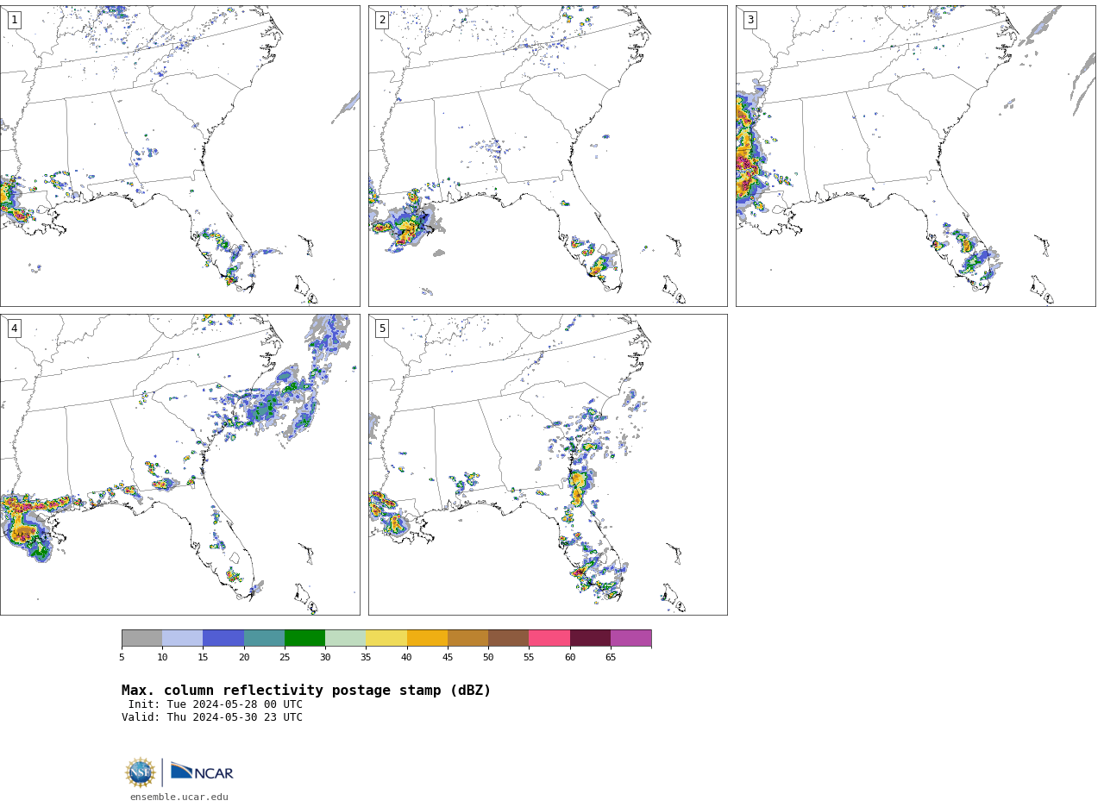Click the orange 40-45 dBZ swatch
The image size is (1104, 807).
pos(427,638)
